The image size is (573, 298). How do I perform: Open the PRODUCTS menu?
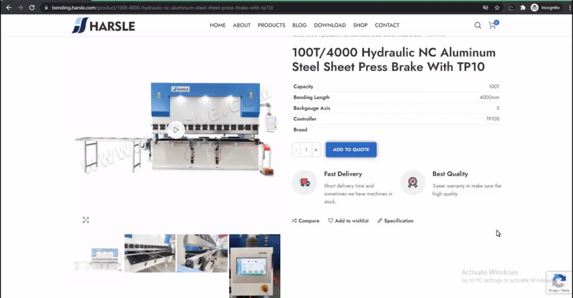coord(271,25)
